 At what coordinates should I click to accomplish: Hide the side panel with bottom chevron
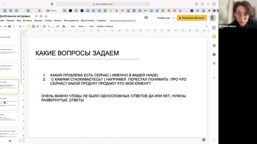tap(214, 140)
